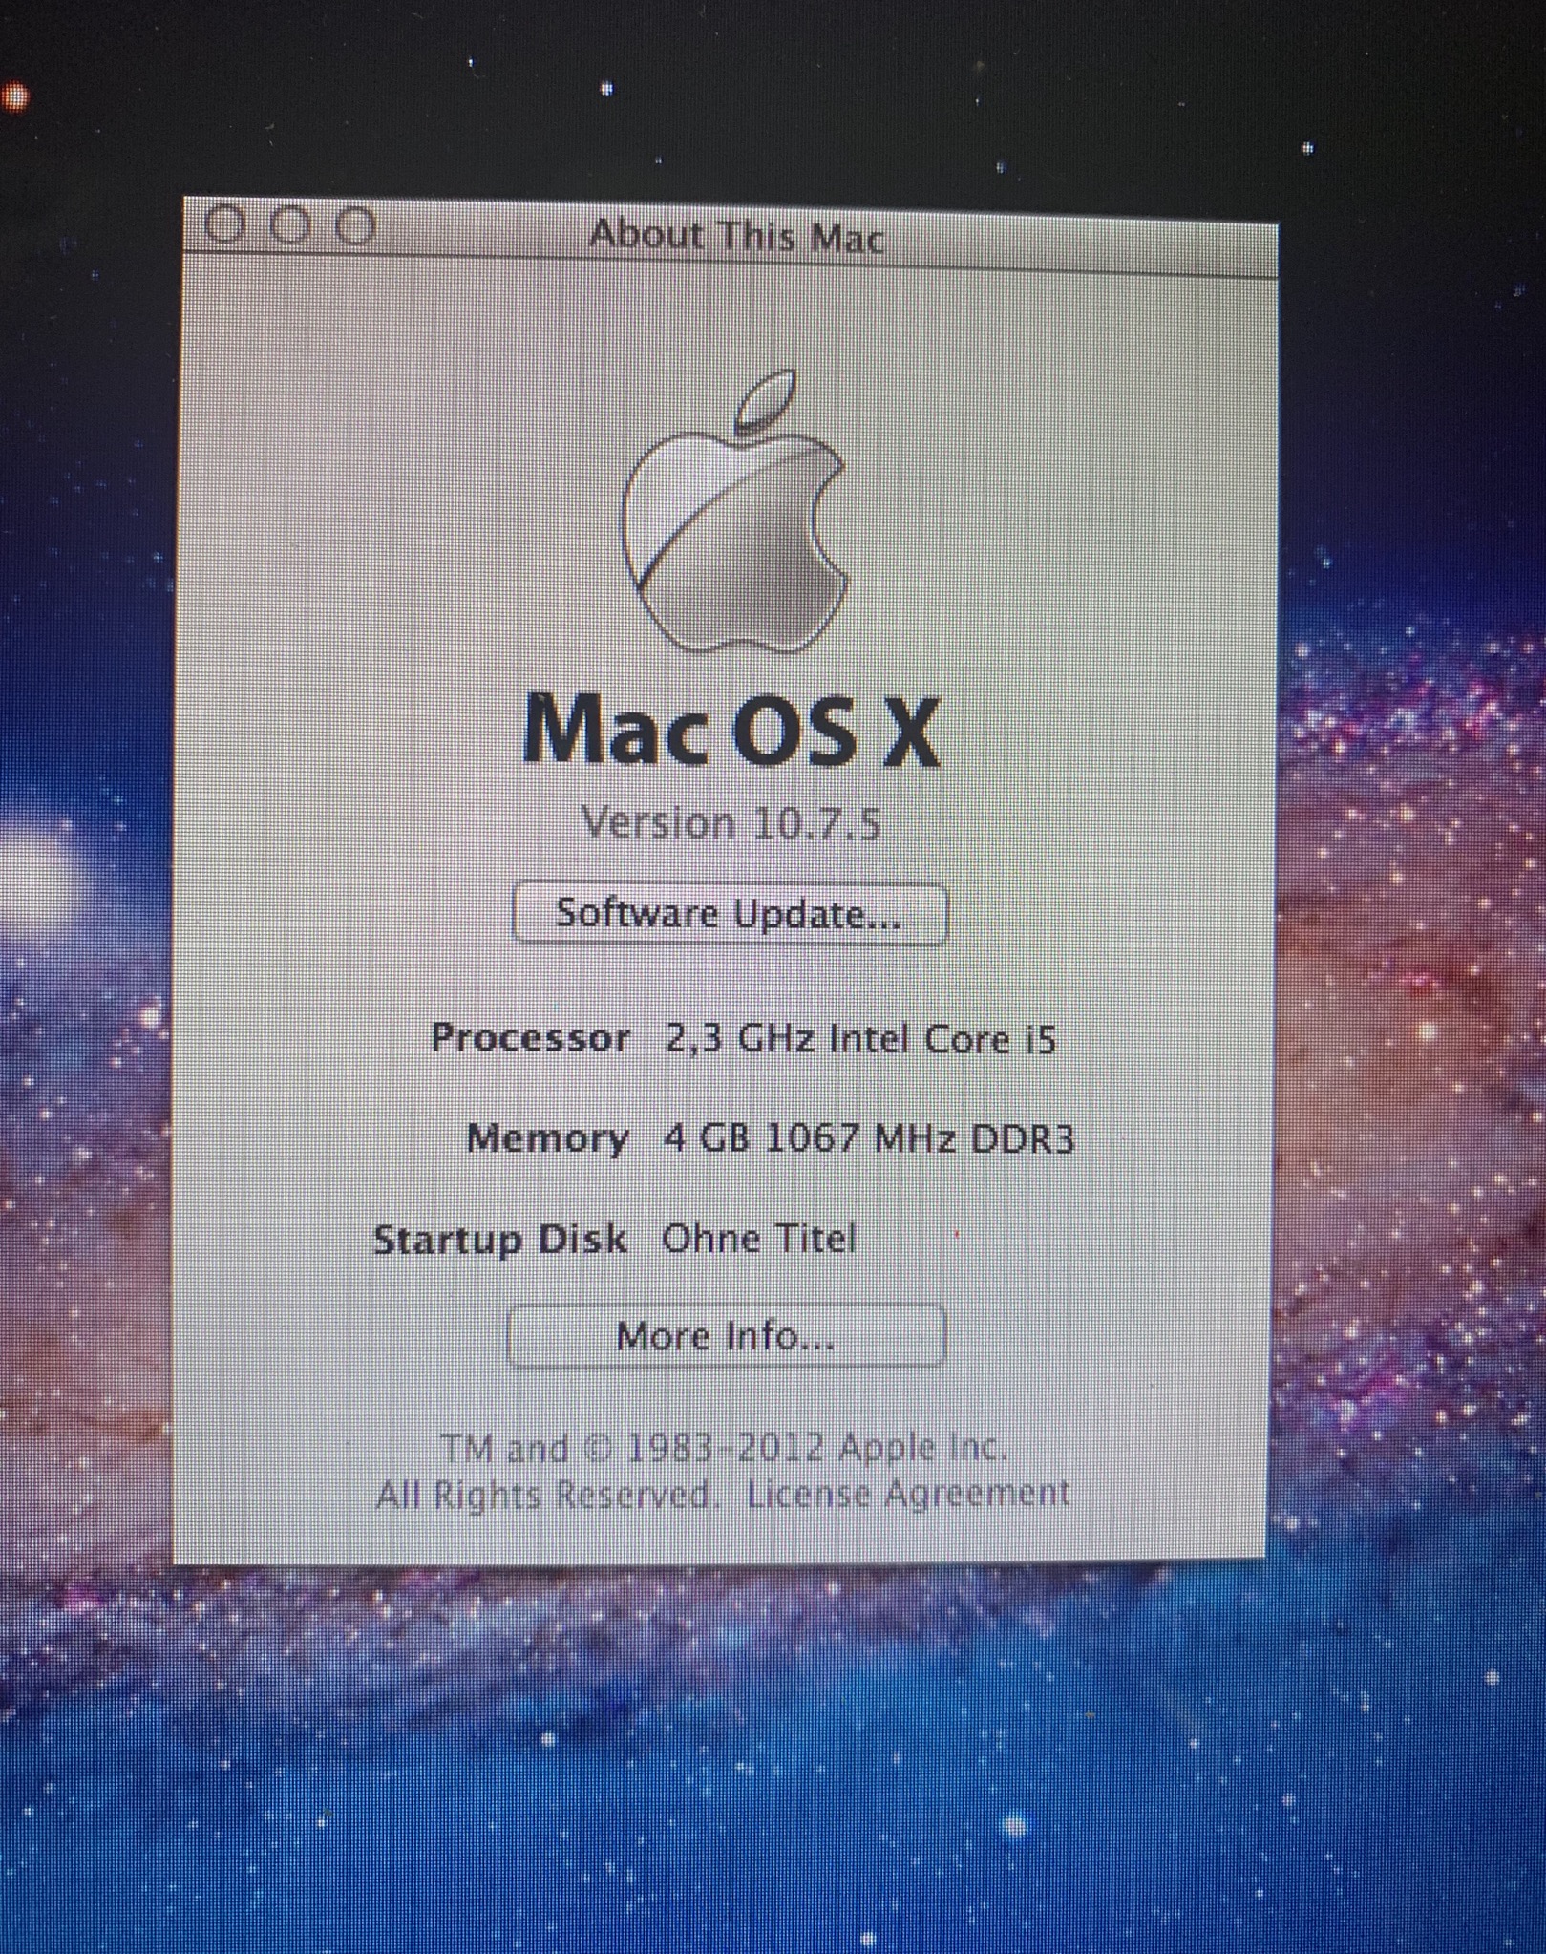Open the License Agreement link

(x=907, y=1493)
